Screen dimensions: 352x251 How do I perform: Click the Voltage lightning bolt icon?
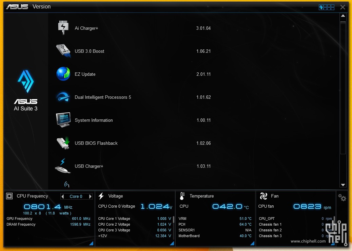tap(101, 196)
